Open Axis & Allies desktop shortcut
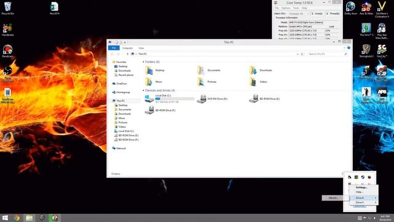 (x=366, y=8)
